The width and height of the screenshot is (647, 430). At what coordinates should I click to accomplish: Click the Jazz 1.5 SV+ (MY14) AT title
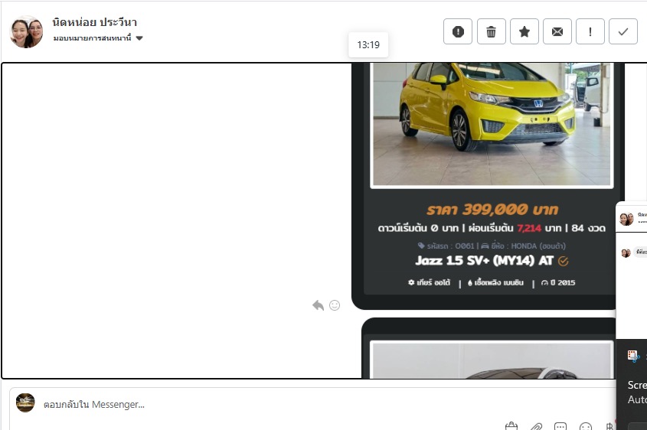tap(485, 261)
